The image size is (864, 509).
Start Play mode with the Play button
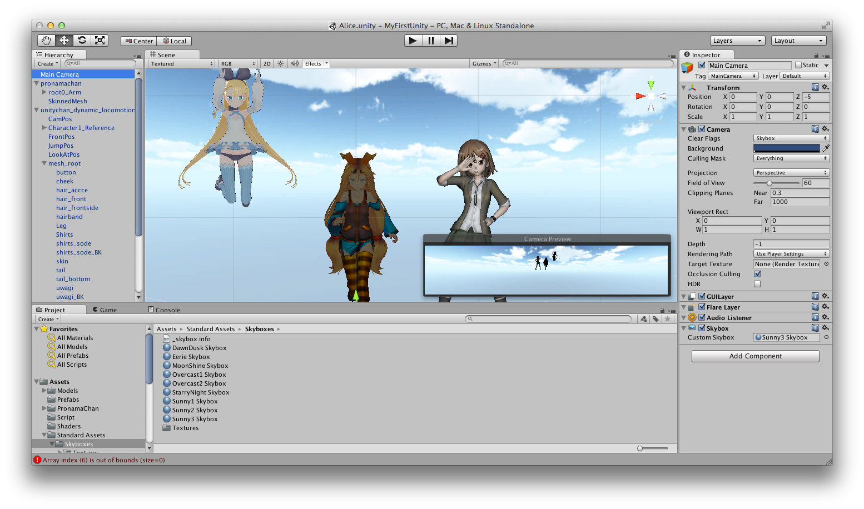point(413,41)
